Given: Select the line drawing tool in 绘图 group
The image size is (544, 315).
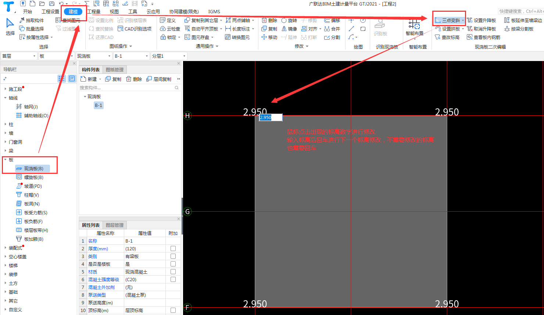Looking at the screenshot, I should tap(351, 29).
